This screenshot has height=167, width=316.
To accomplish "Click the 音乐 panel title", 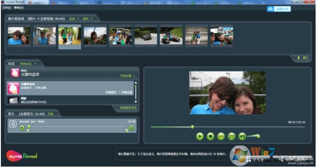I will (11, 114).
